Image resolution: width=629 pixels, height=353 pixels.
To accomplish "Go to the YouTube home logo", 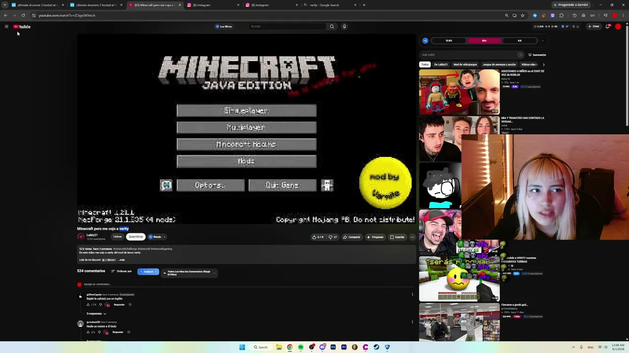I will [22, 26].
